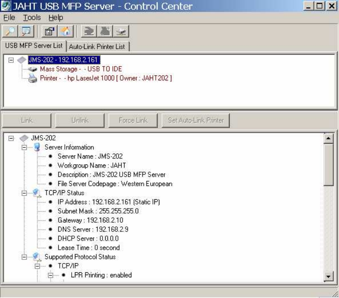Click the printer icon beside hp LaserJet 1000
The height and width of the screenshot is (298, 339).
pos(34,78)
